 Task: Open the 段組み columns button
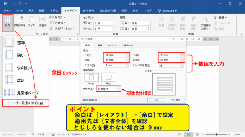coord(42,23)
